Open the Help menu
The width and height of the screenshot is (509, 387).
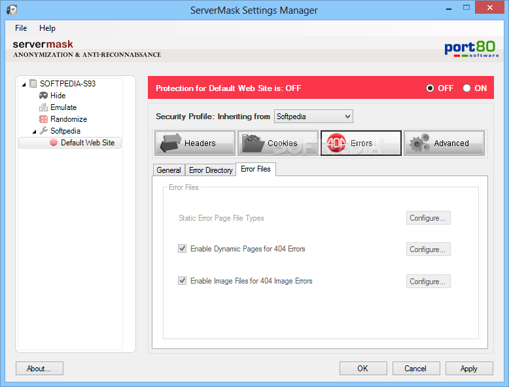[47, 28]
